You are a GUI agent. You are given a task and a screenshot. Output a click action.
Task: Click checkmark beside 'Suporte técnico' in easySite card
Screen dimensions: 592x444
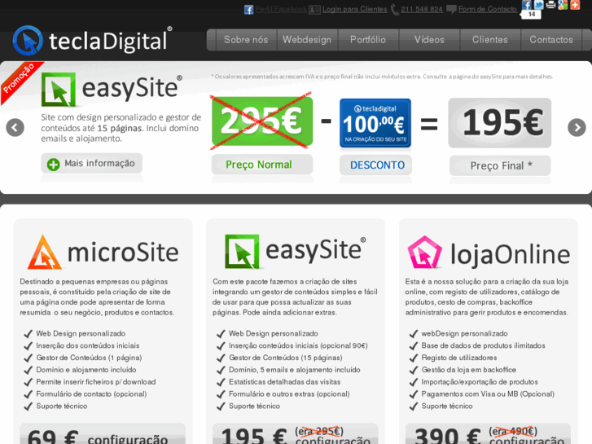pyautogui.click(x=221, y=407)
